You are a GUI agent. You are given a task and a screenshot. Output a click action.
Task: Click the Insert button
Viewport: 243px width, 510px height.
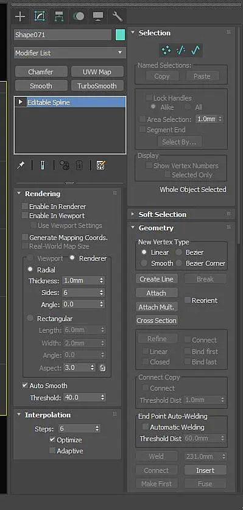[x=205, y=470]
